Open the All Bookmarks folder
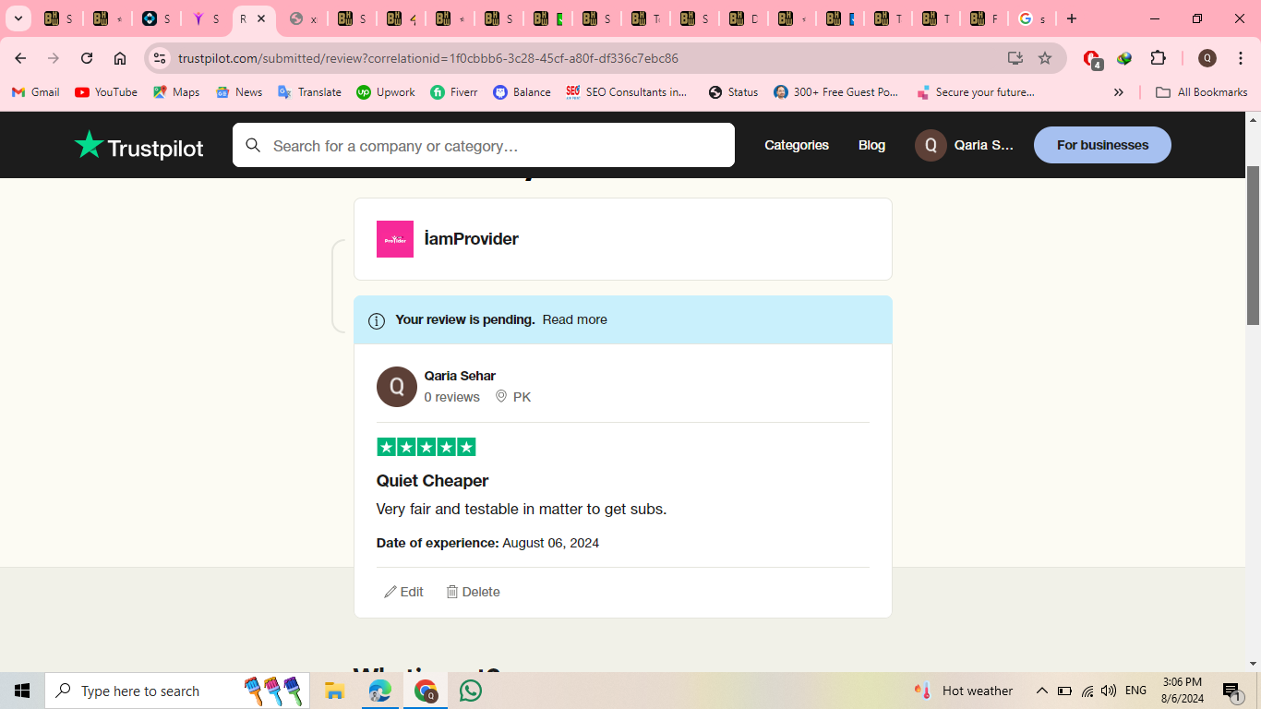The image size is (1261, 709). click(1202, 92)
